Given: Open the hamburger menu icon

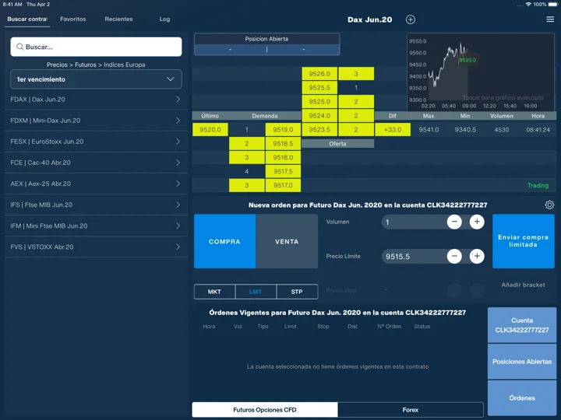Looking at the screenshot, I should tap(550, 19).
